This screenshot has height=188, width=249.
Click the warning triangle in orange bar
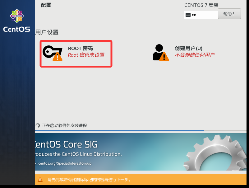pyautogui.click(x=40, y=180)
